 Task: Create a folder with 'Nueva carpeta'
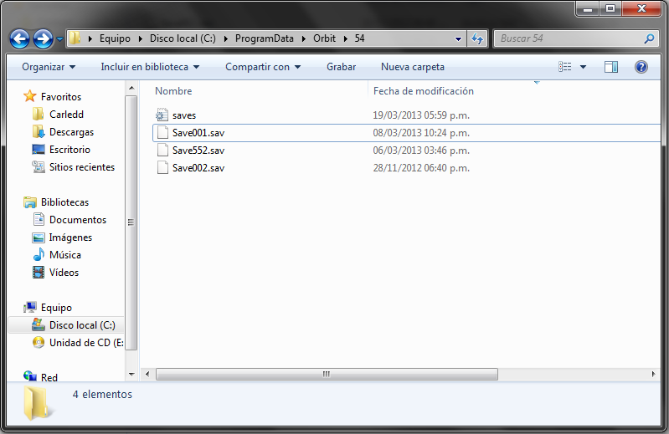click(x=413, y=67)
